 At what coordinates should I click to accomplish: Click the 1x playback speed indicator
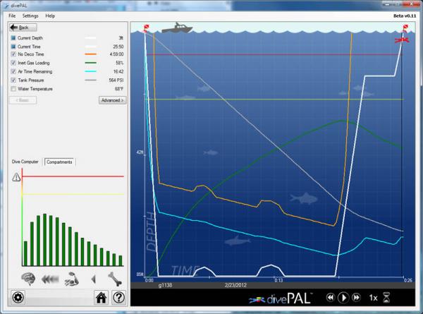click(373, 298)
